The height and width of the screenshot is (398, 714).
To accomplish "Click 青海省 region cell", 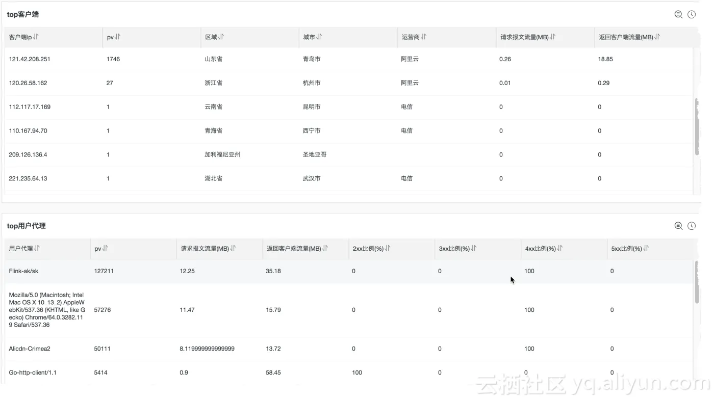I will point(213,131).
